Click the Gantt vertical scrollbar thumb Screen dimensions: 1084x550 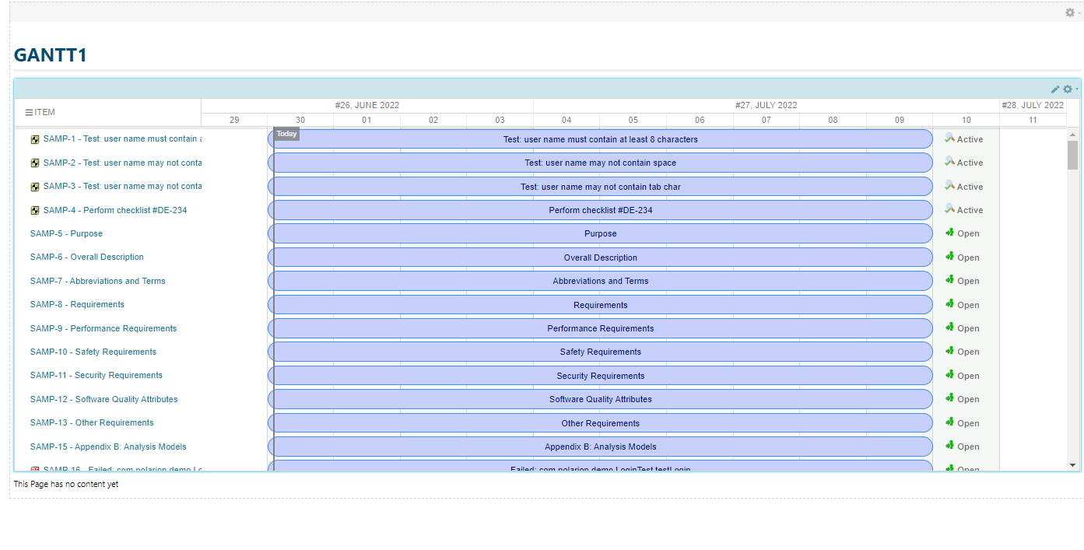[1072, 155]
